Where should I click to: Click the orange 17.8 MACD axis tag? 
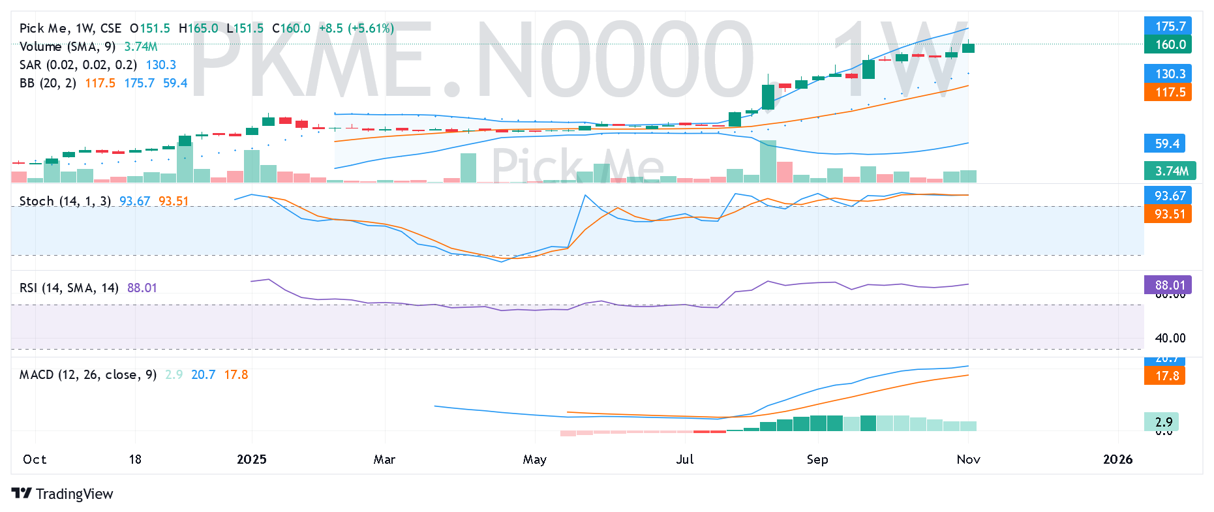point(1166,376)
